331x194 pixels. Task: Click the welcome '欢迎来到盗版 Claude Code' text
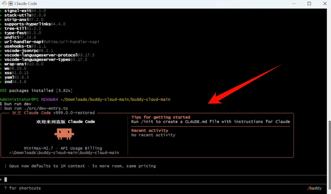click(x=66, y=122)
